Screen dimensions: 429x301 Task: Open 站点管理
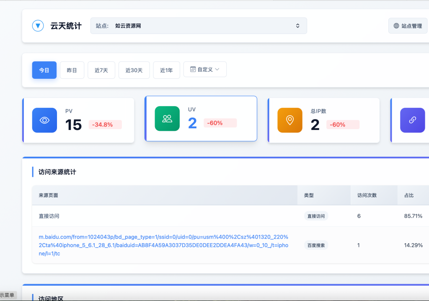408,26
